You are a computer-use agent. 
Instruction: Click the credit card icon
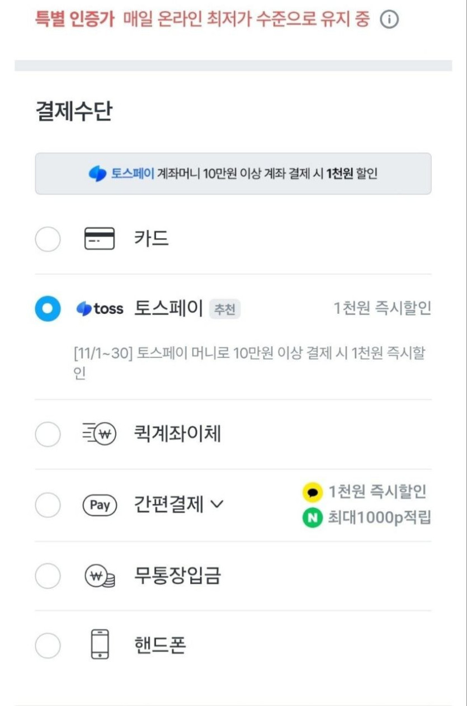pyautogui.click(x=99, y=239)
